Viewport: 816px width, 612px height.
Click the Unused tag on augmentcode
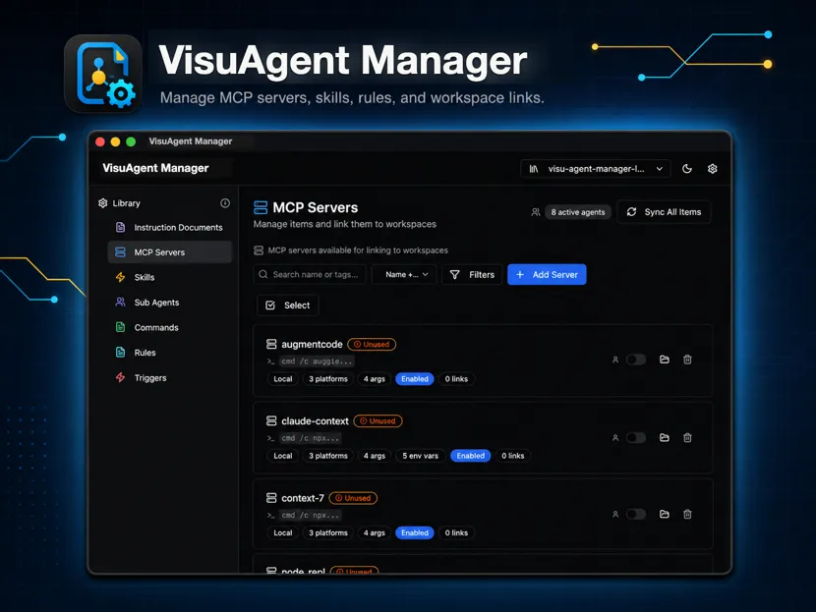372,344
